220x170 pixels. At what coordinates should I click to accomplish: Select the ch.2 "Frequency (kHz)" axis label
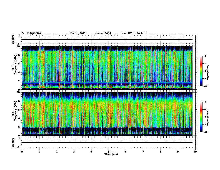point(15,111)
